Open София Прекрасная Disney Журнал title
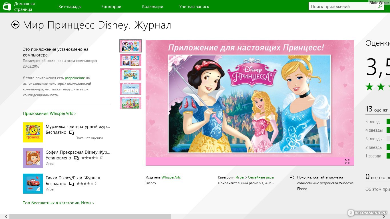This screenshot has width=390, height=219. (x=78, y=152)
